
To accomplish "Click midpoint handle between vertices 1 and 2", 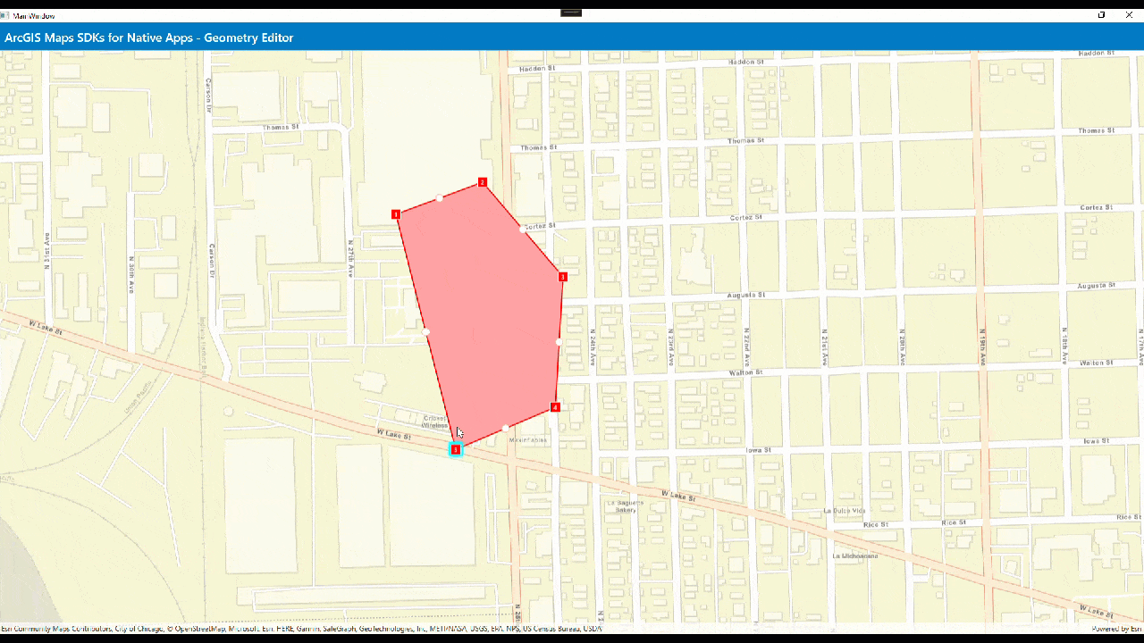I will tap(439, 198).
